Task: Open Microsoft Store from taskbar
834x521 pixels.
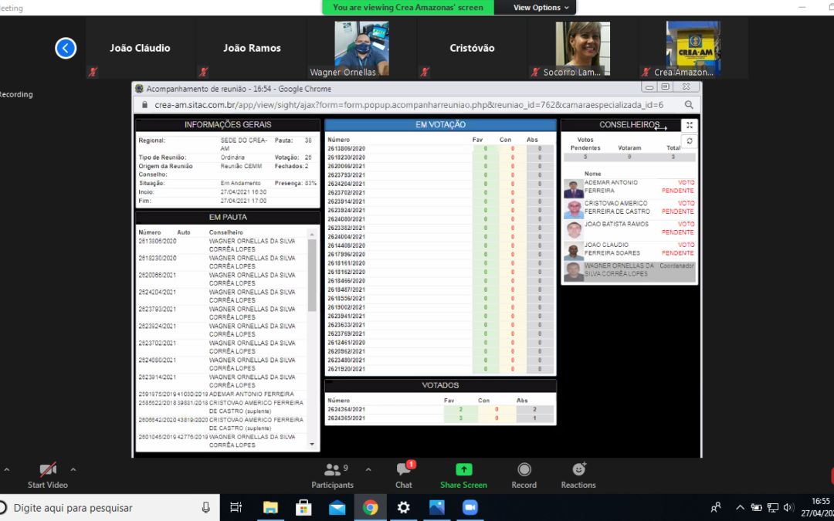Action: click(303, 508)
